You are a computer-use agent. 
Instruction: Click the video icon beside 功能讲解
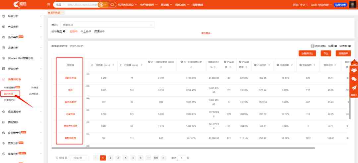click(312, 46)
